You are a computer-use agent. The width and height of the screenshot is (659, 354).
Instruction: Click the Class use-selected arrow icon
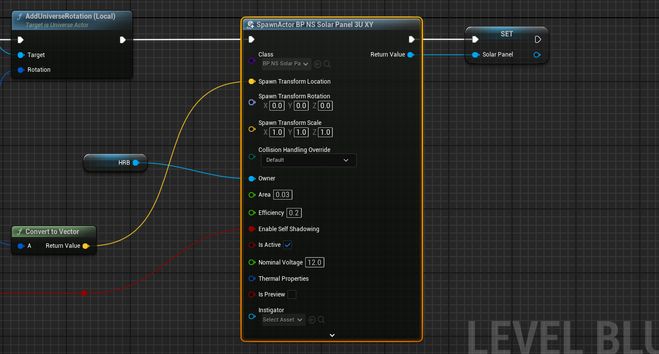tap(317, 64)
